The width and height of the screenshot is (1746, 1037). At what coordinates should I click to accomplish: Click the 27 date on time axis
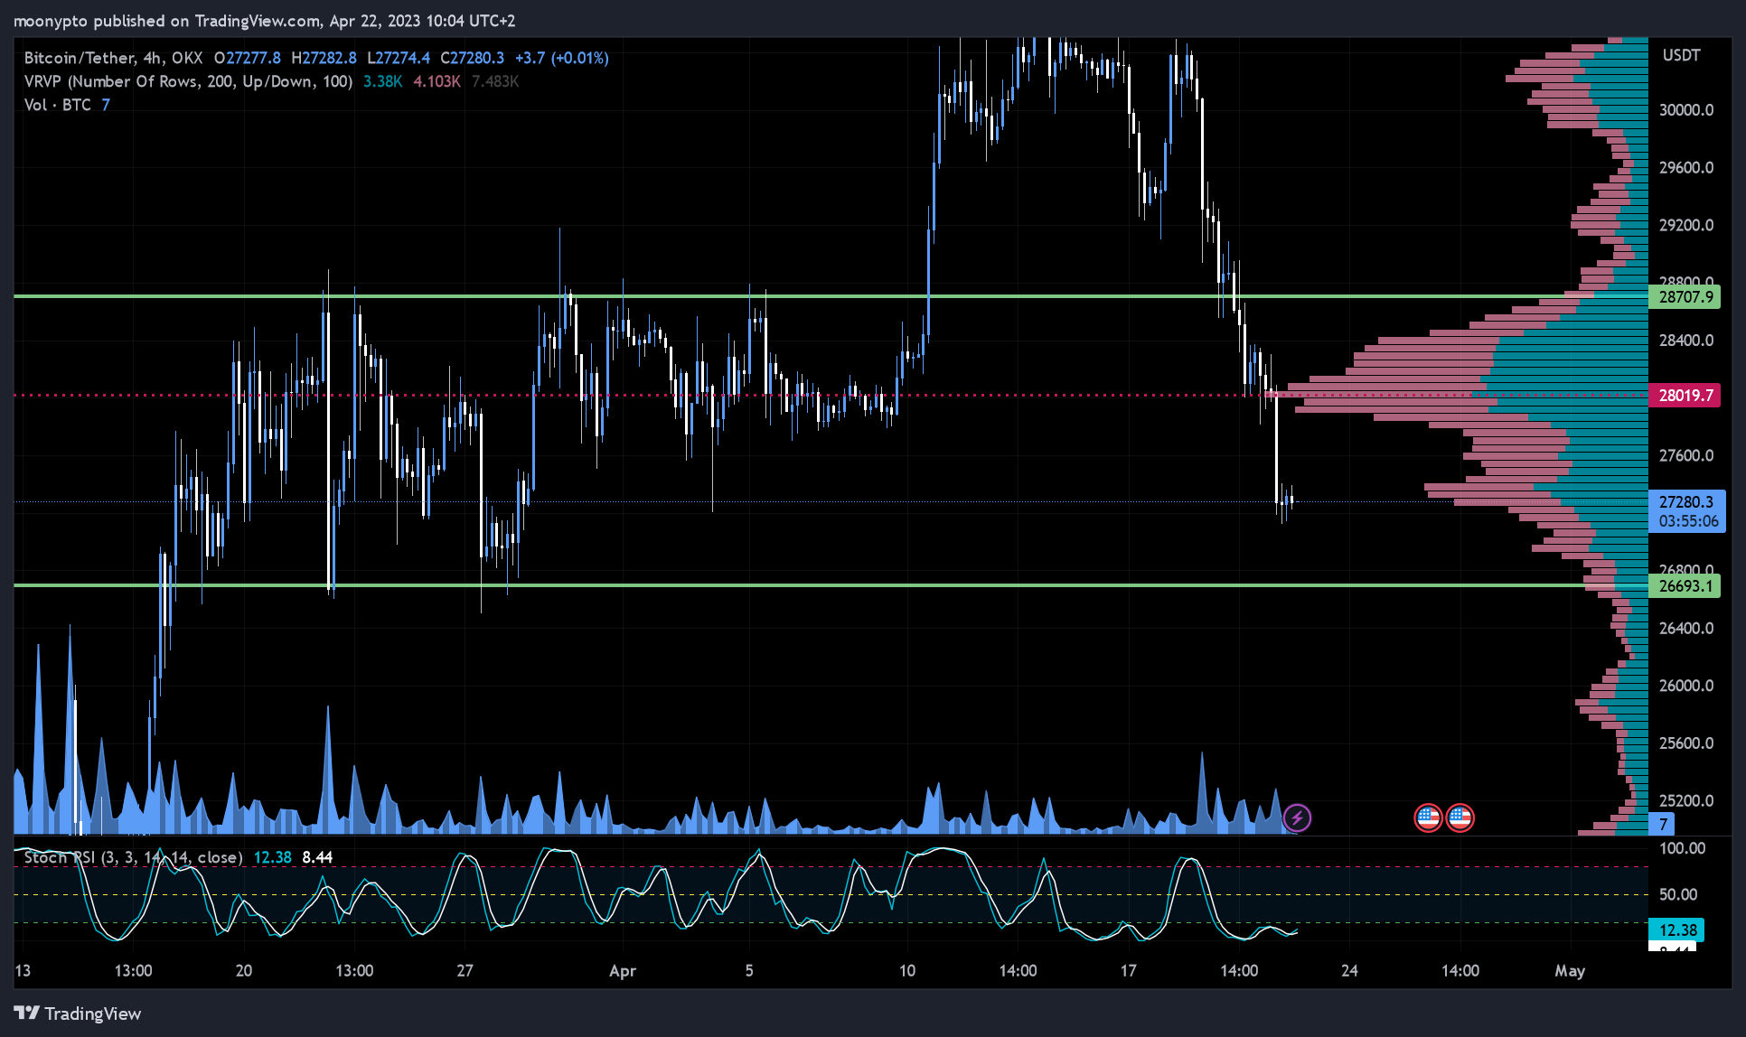pos(465,971)
